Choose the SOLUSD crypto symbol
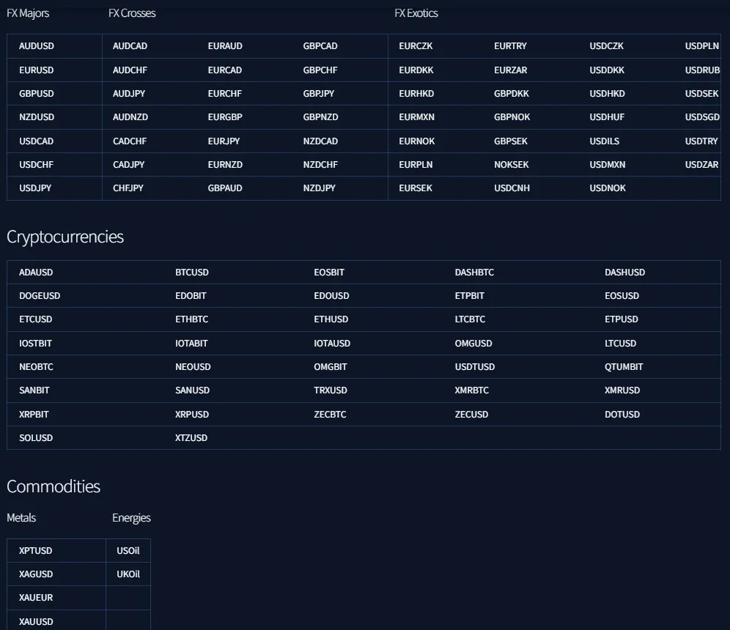 pos(36,438)
